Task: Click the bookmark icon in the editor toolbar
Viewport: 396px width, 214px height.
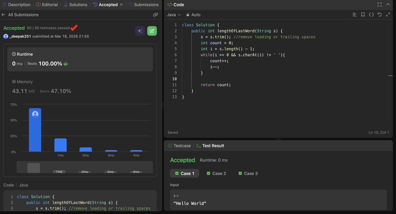Action: click(x=363, y=15)
